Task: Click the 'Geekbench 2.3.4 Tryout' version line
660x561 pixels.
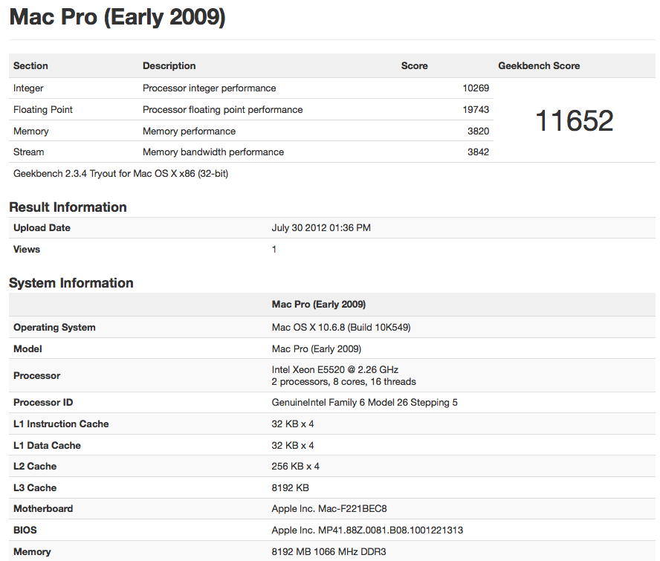Action: 121,173
